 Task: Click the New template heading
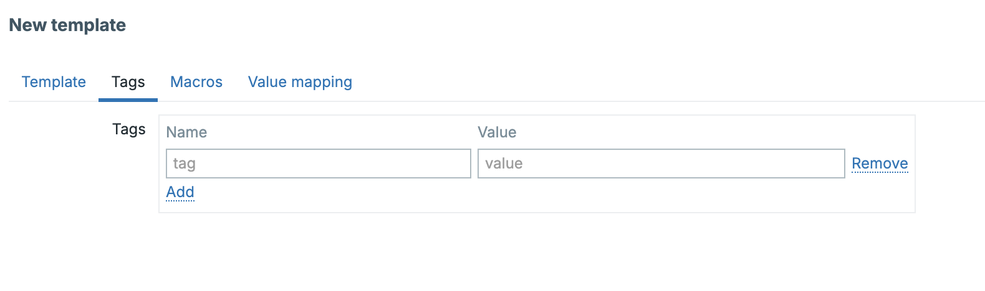67,25
